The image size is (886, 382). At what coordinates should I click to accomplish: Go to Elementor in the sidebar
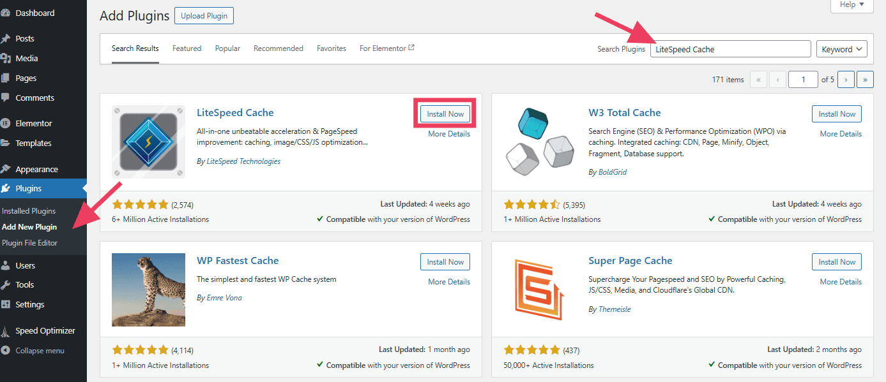[x=34, y=123]
